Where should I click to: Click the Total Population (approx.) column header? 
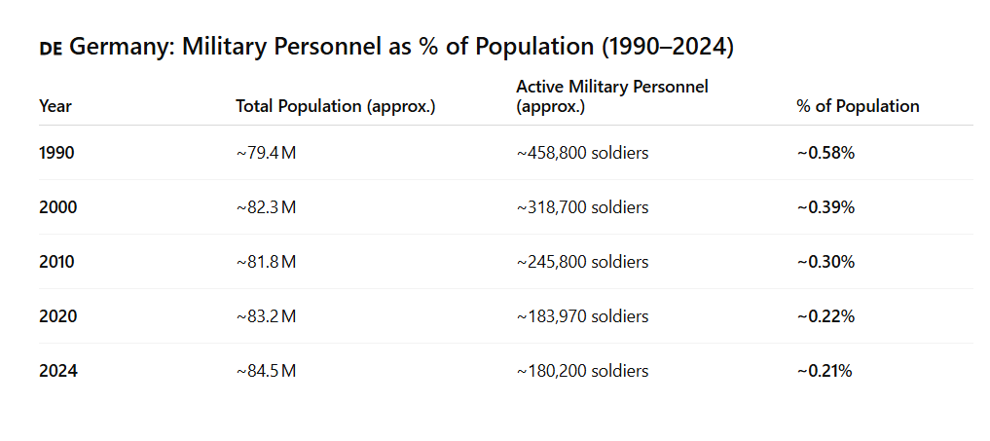(335, 106)
